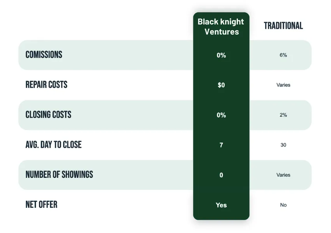The image size is (331, 233).
Task: Click the 7 days to close value
Action: pos(221,145)
